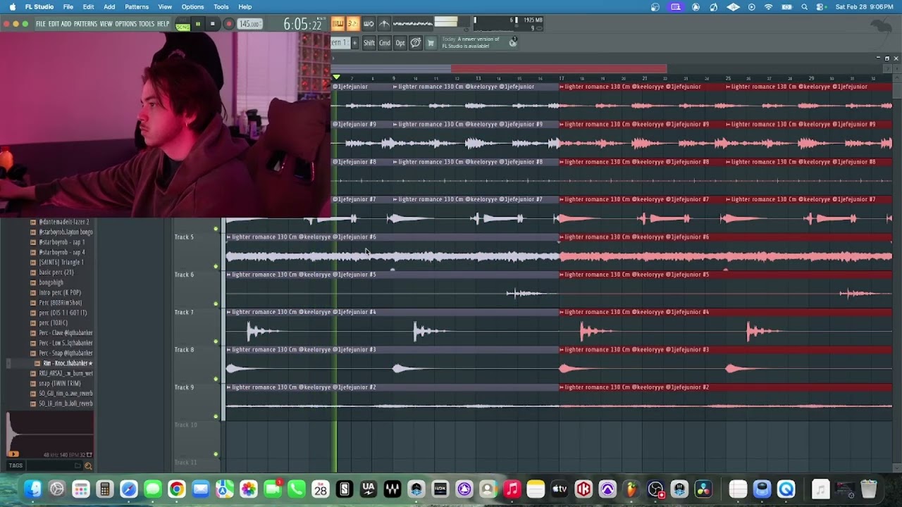Select browser sample 'basic perc (21)'
The height and width of the screenshot is (507, 902).
click(56, 272)
